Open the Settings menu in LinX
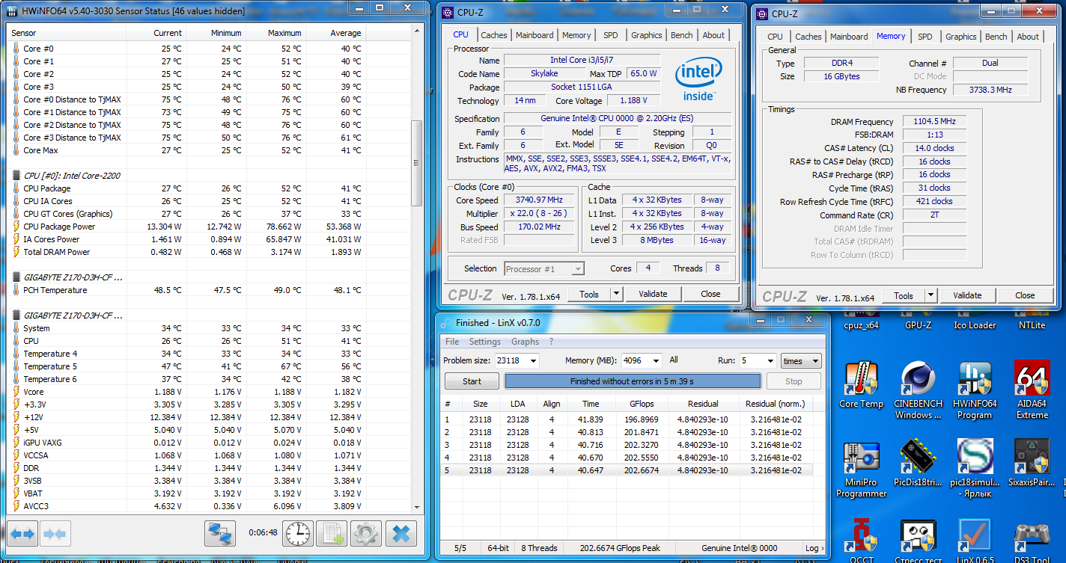This screenshot has height=563, width=1066. click(485, 342)
